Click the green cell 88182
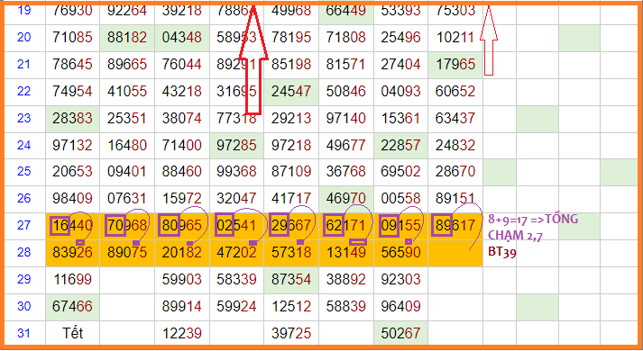This screenshot has height=351, width=643. pyautogui.click(x=127, y=38)
